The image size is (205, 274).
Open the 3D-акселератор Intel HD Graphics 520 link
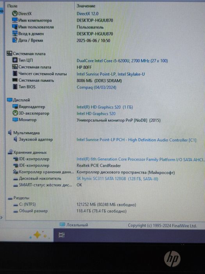tap(96, 114)
